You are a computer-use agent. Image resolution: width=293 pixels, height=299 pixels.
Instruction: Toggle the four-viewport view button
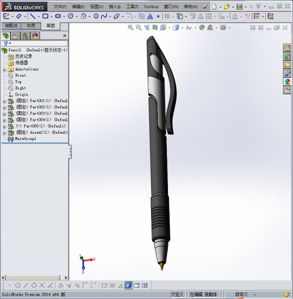[x=145, y=285]
